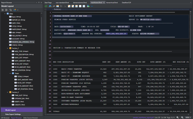Select PARTICIPANT field in tree
The height and width of the screenshot is (119, 193).
coord(18,29)
